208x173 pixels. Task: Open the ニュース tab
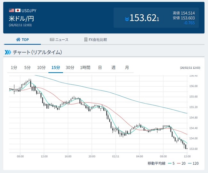click(x=59, y=40)
